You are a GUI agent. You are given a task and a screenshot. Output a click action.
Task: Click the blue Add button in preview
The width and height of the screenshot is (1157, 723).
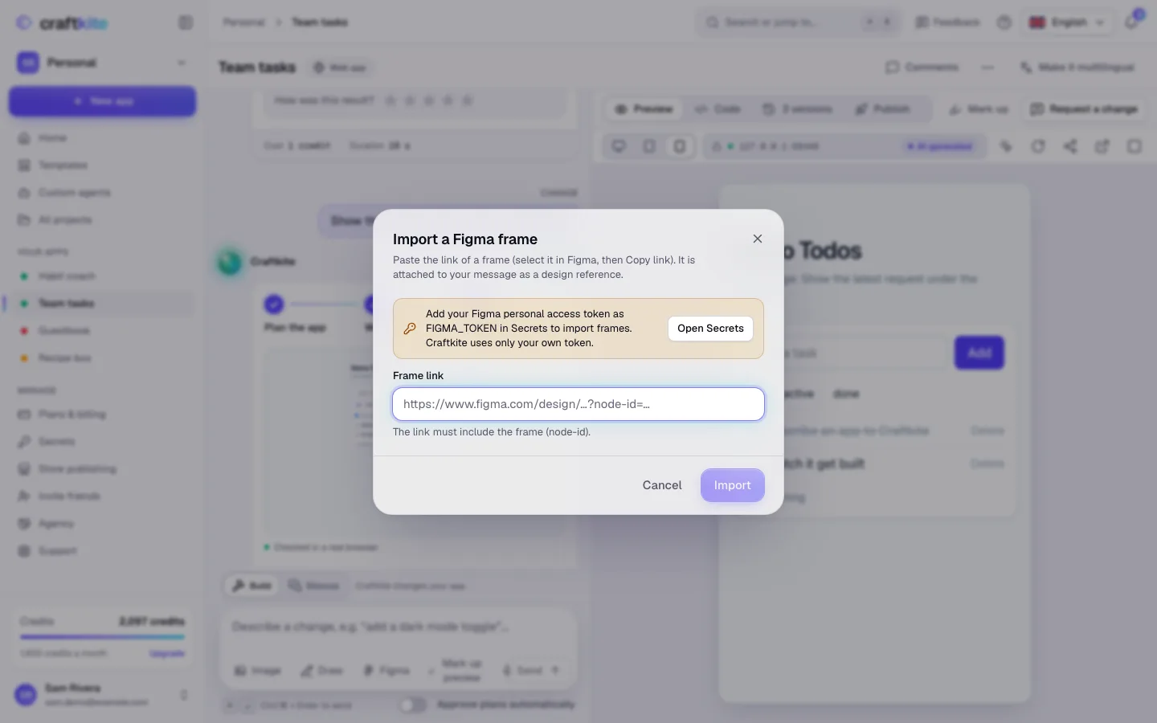coord(979,353)
